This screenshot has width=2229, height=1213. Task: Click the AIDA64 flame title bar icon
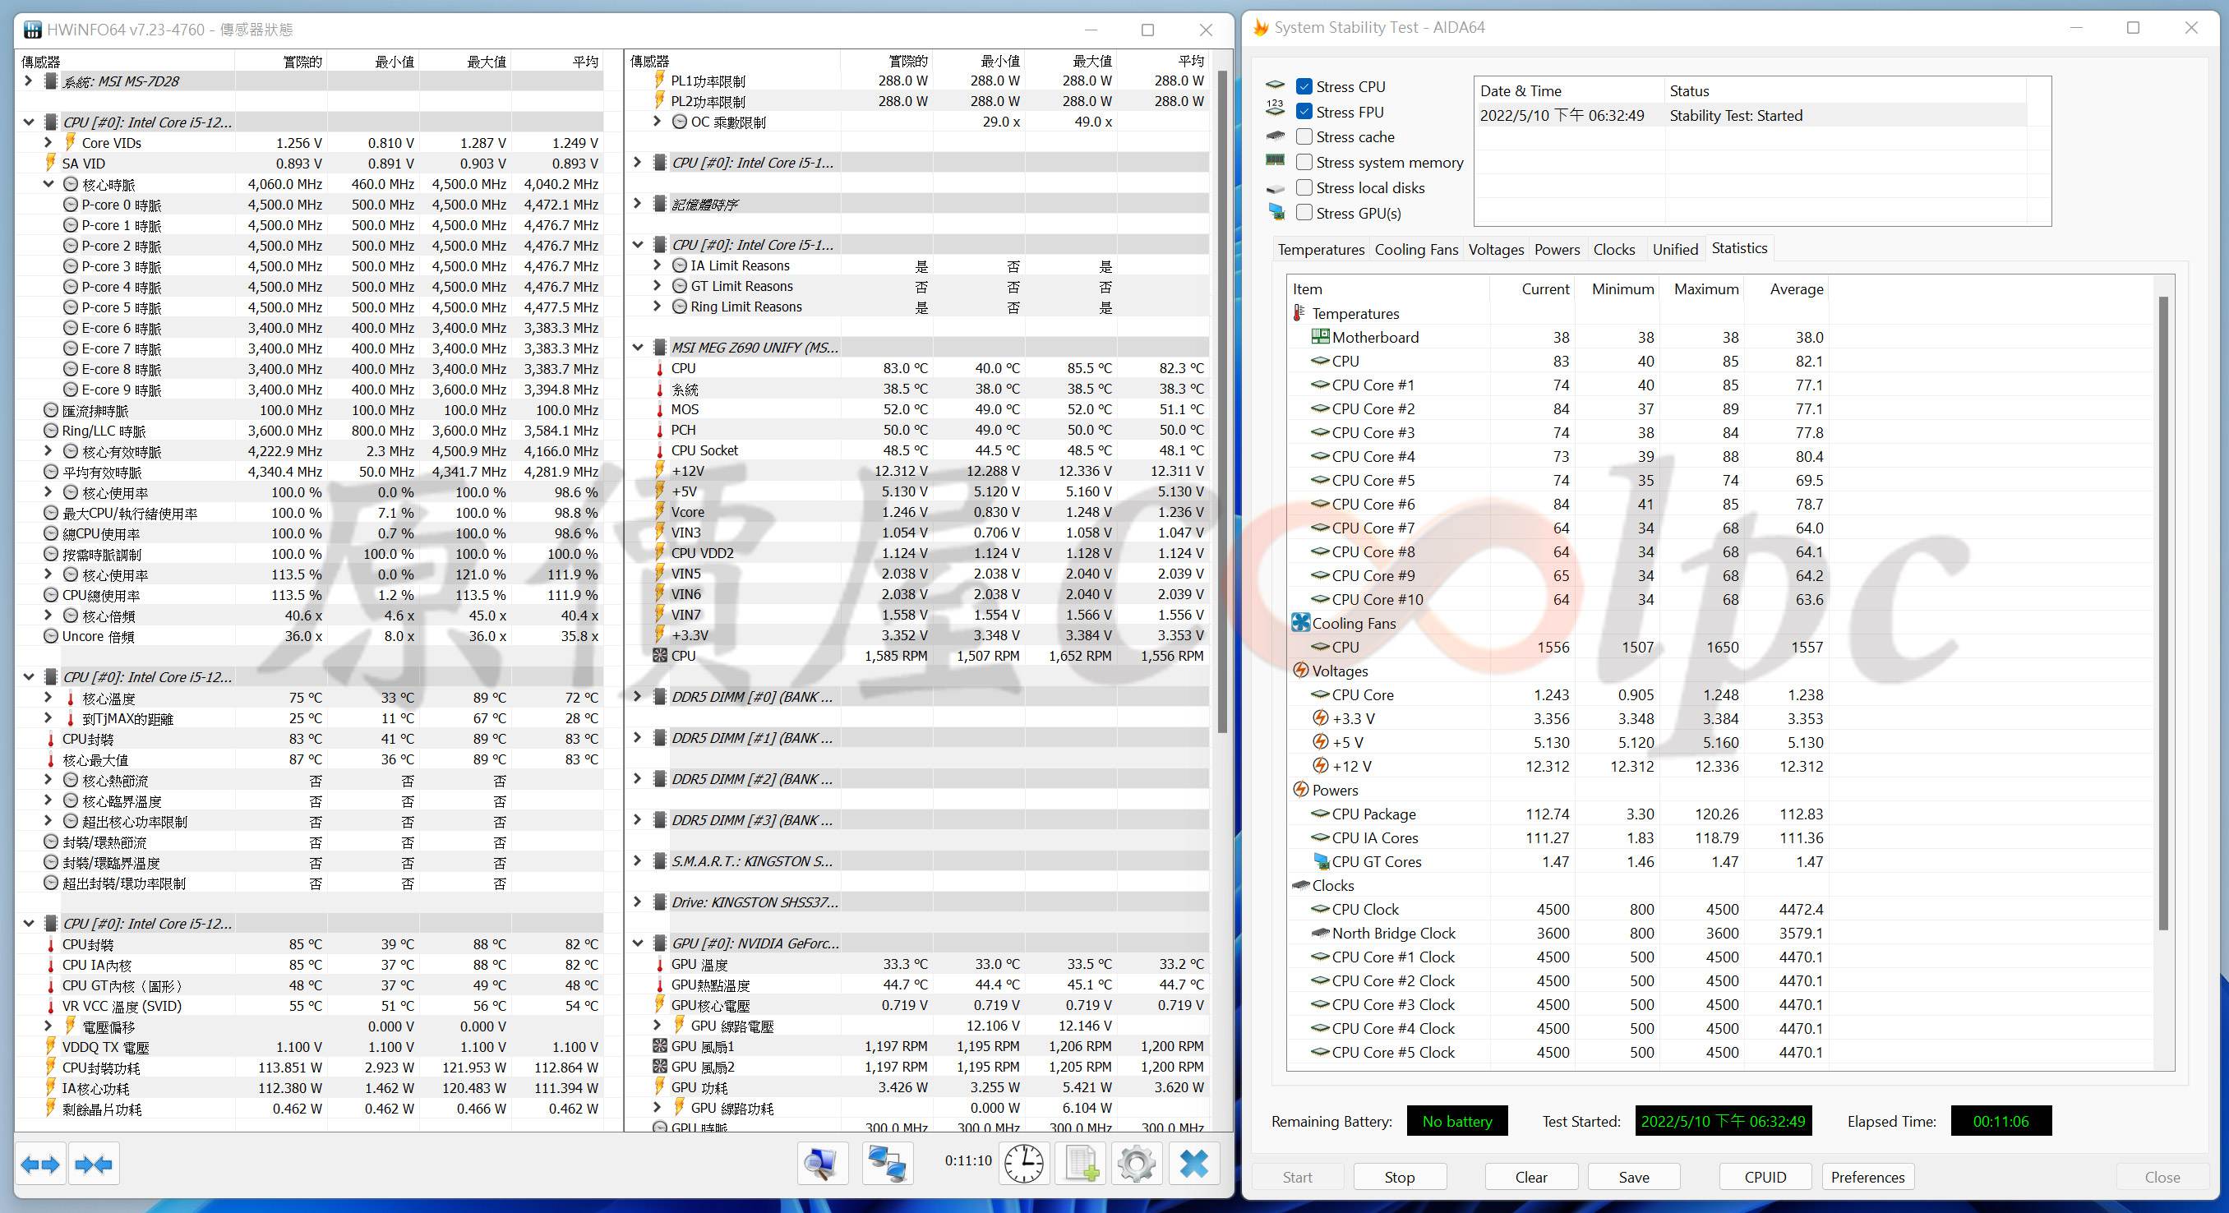(1261, 28)
